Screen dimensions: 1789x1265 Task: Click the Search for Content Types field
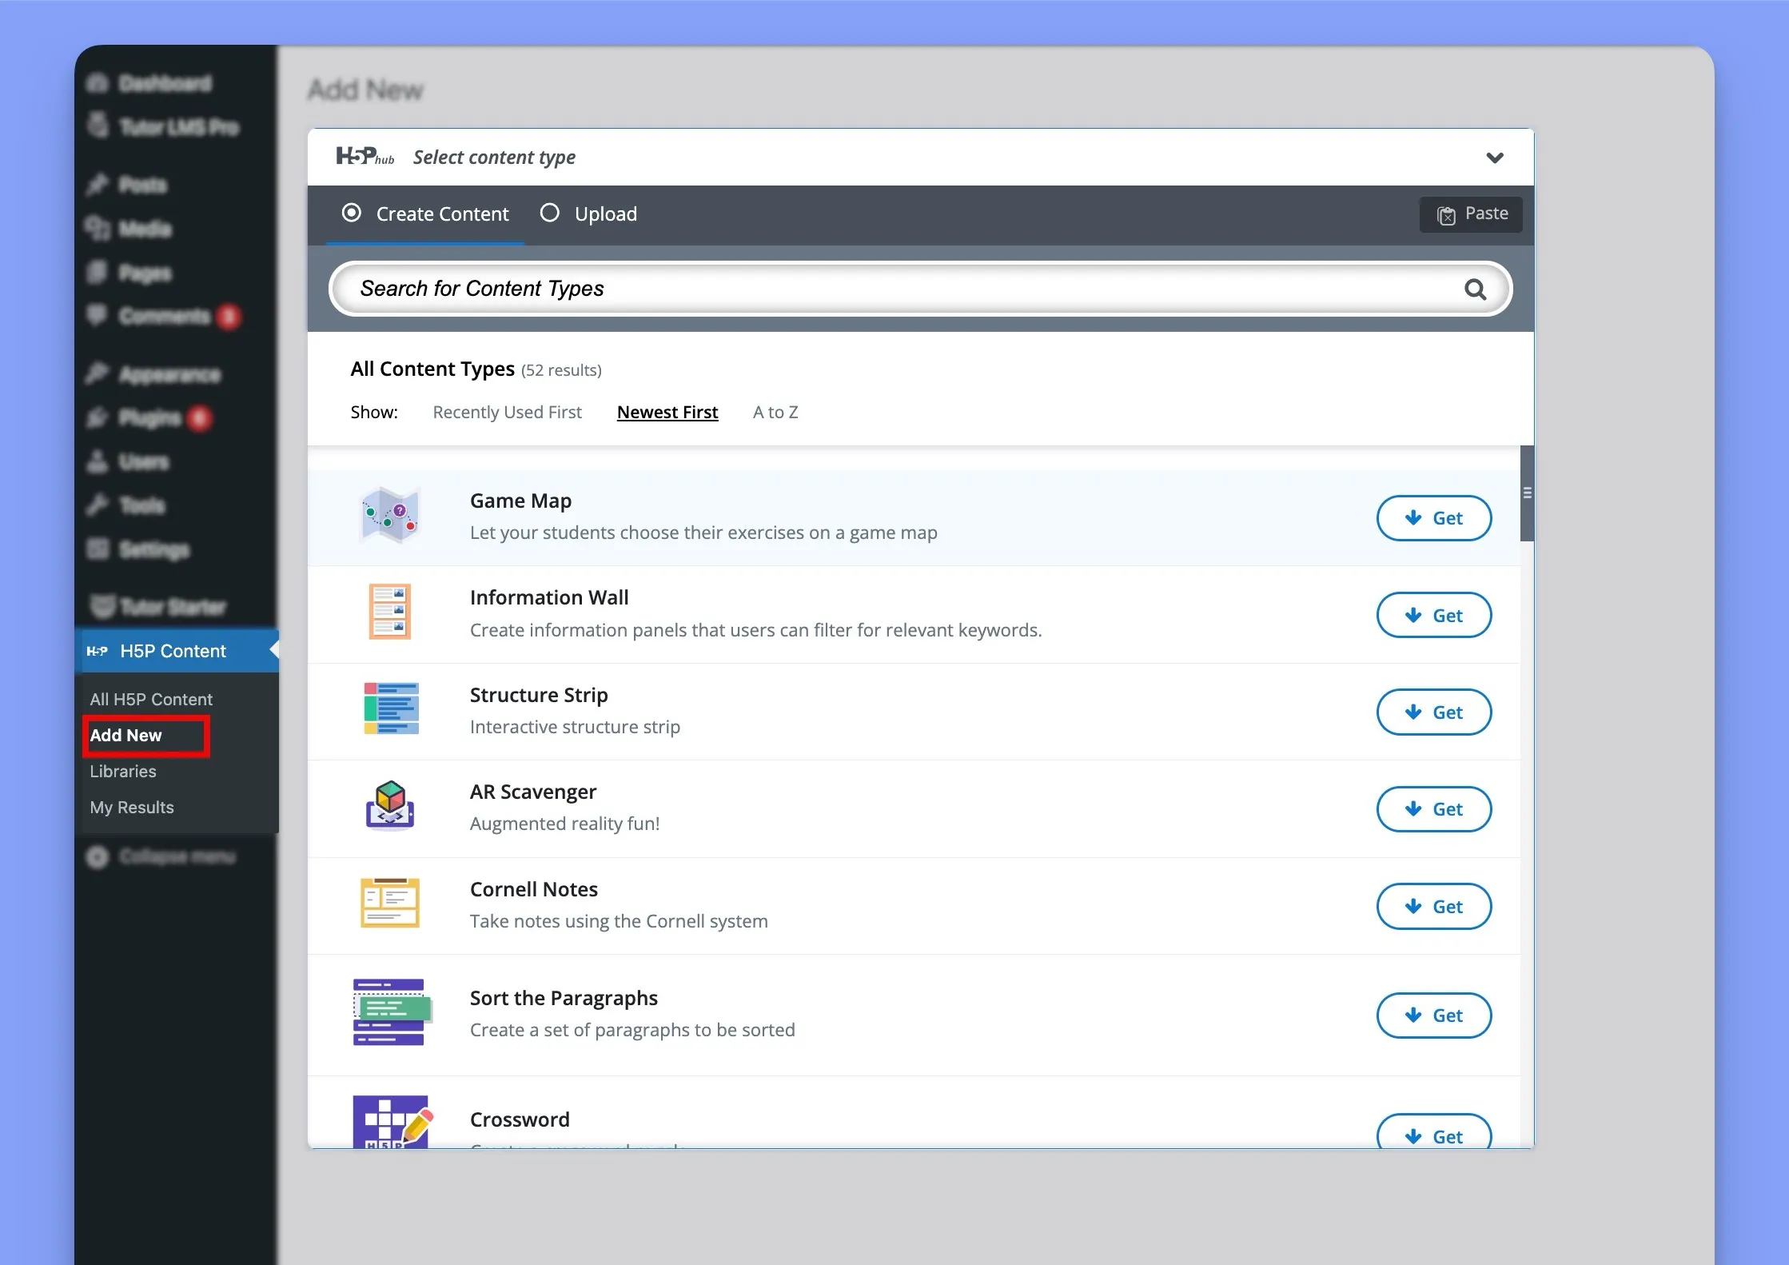pos(918,288)
